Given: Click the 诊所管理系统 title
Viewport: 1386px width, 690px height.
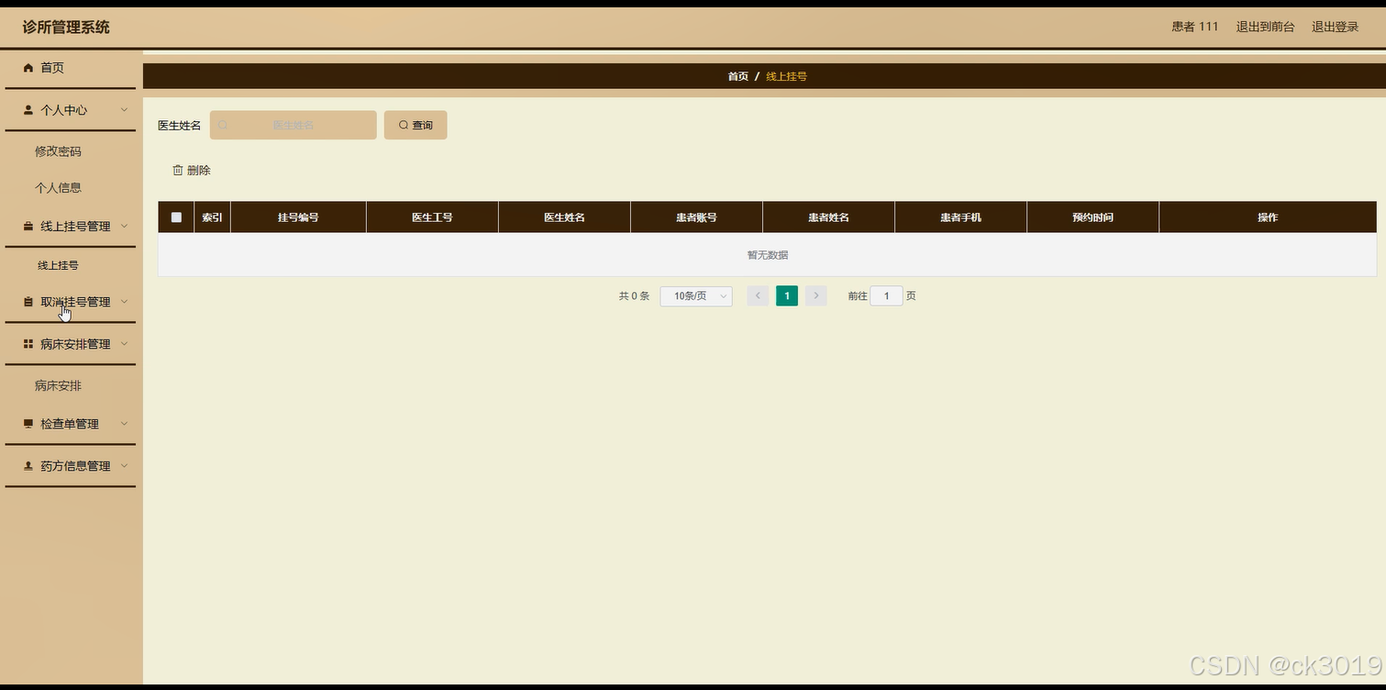Looking at the screenshot, I should coord(66,28).
